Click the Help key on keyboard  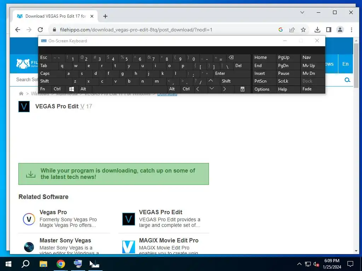(288, 89)
